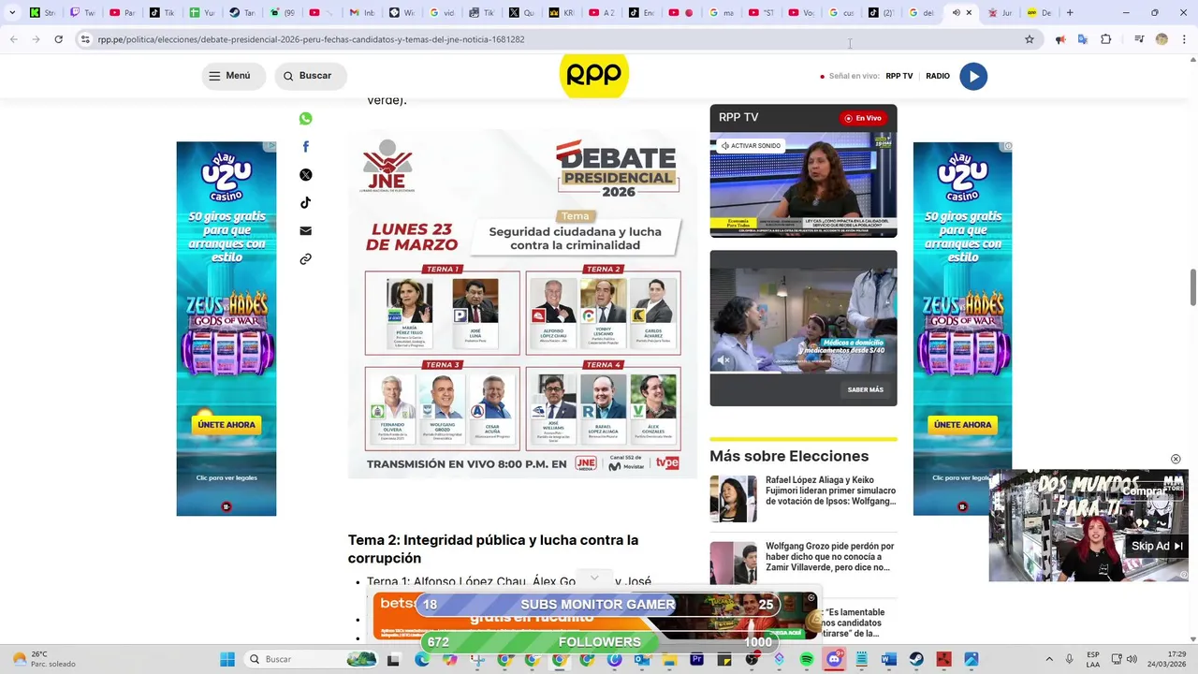Viewport: 1198px width, 674px height.
Task: Click the En Vivo badge on RPP TV
Action: [863, 118]
